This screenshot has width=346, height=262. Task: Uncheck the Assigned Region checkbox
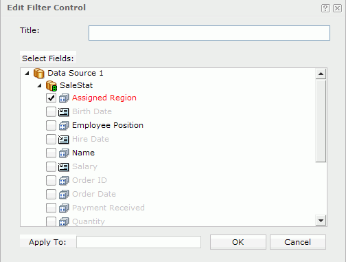click(51, 98)
